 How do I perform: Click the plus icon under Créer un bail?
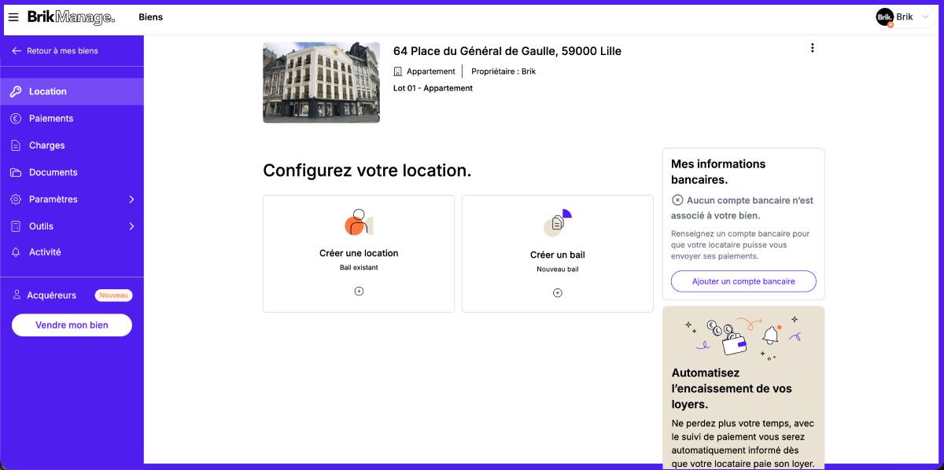click(558, 293)
